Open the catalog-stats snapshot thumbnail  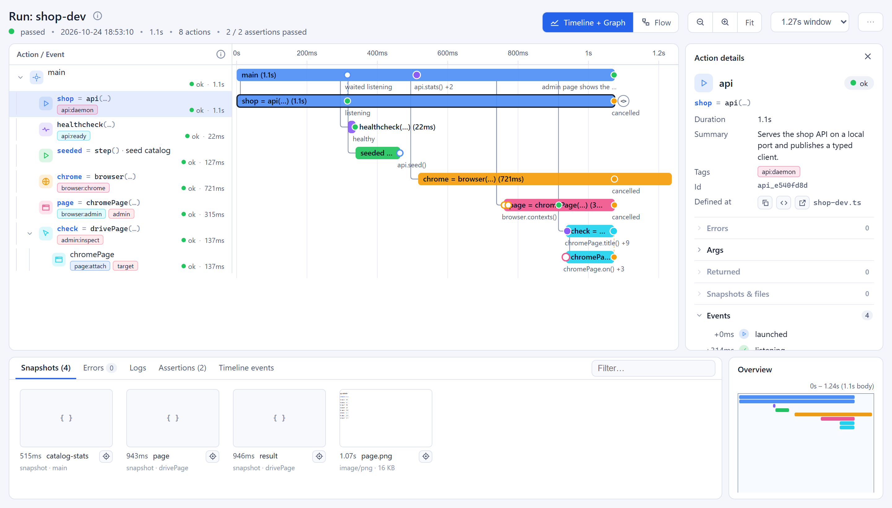(x=66, y=418)
